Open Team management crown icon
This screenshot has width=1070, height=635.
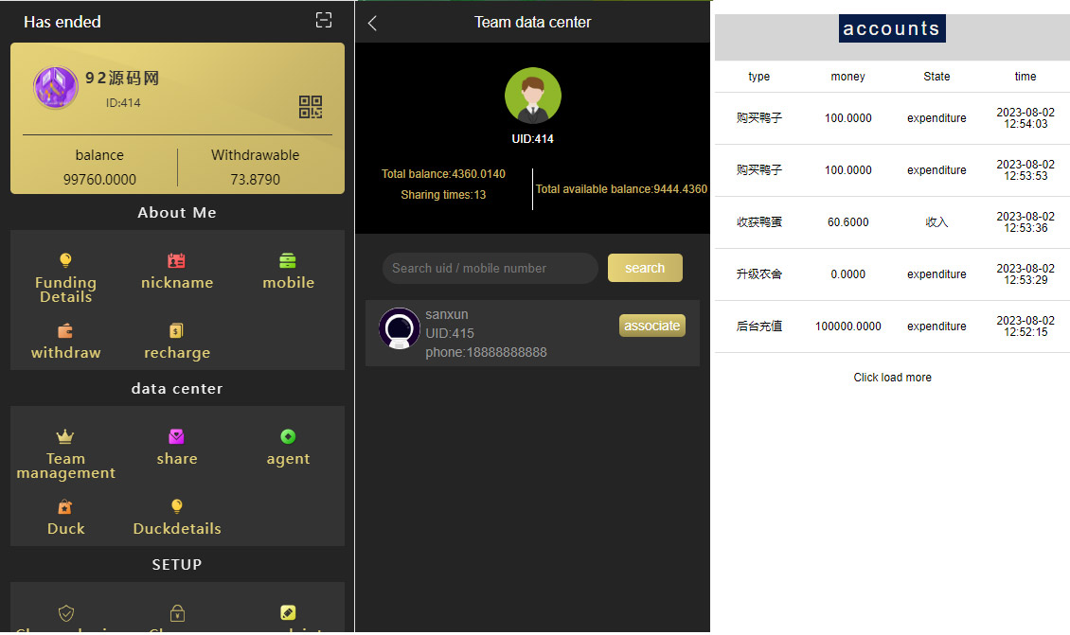65,436
